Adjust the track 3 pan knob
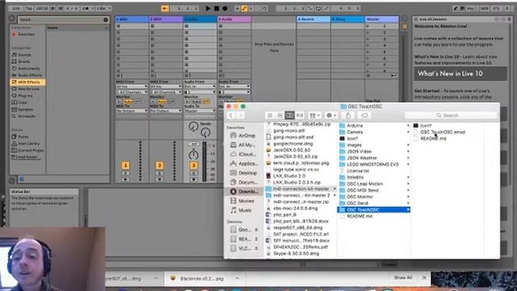 (x=194, y=154)
